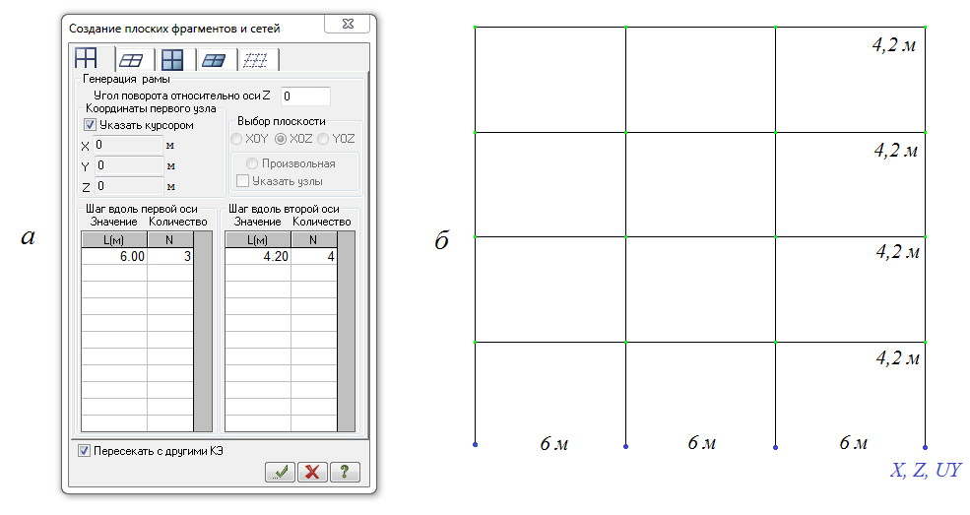Image resolution: width=970 pixels, height=515 pixels.
Task: Click the 6.00 step value cell
Action: pyautogui.click(x=114, y=256)
